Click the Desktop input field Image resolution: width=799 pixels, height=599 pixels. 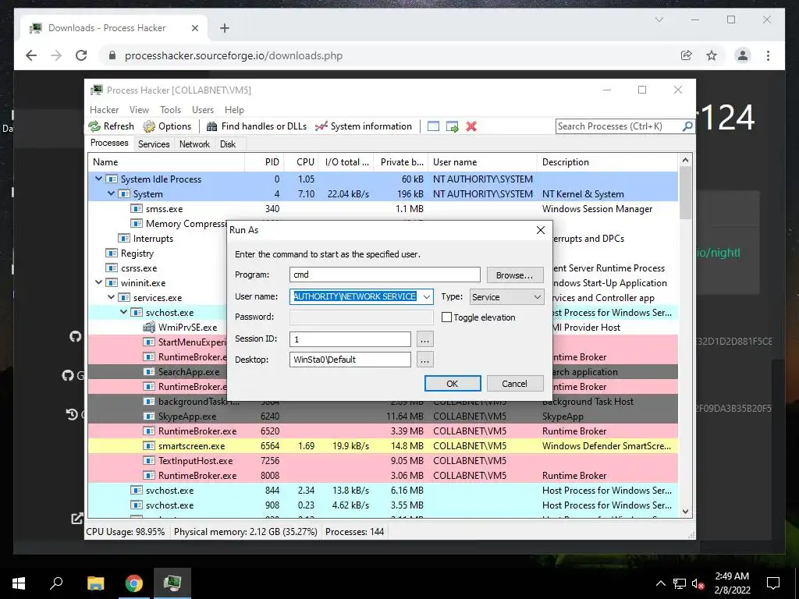(x=350, y=360)
